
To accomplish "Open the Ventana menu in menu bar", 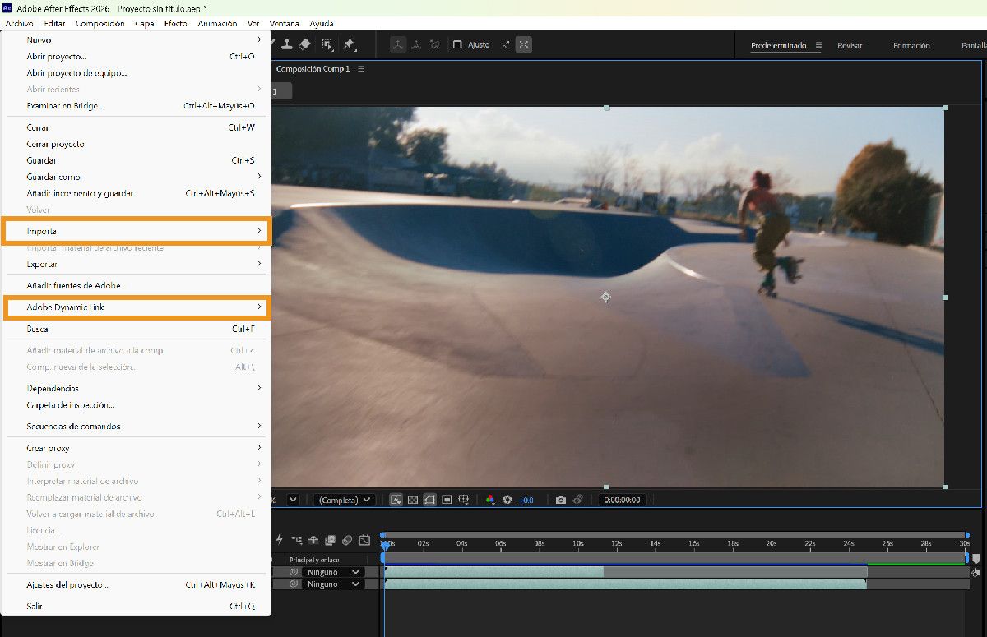I will pyautogui.click(x=285, y=24).
